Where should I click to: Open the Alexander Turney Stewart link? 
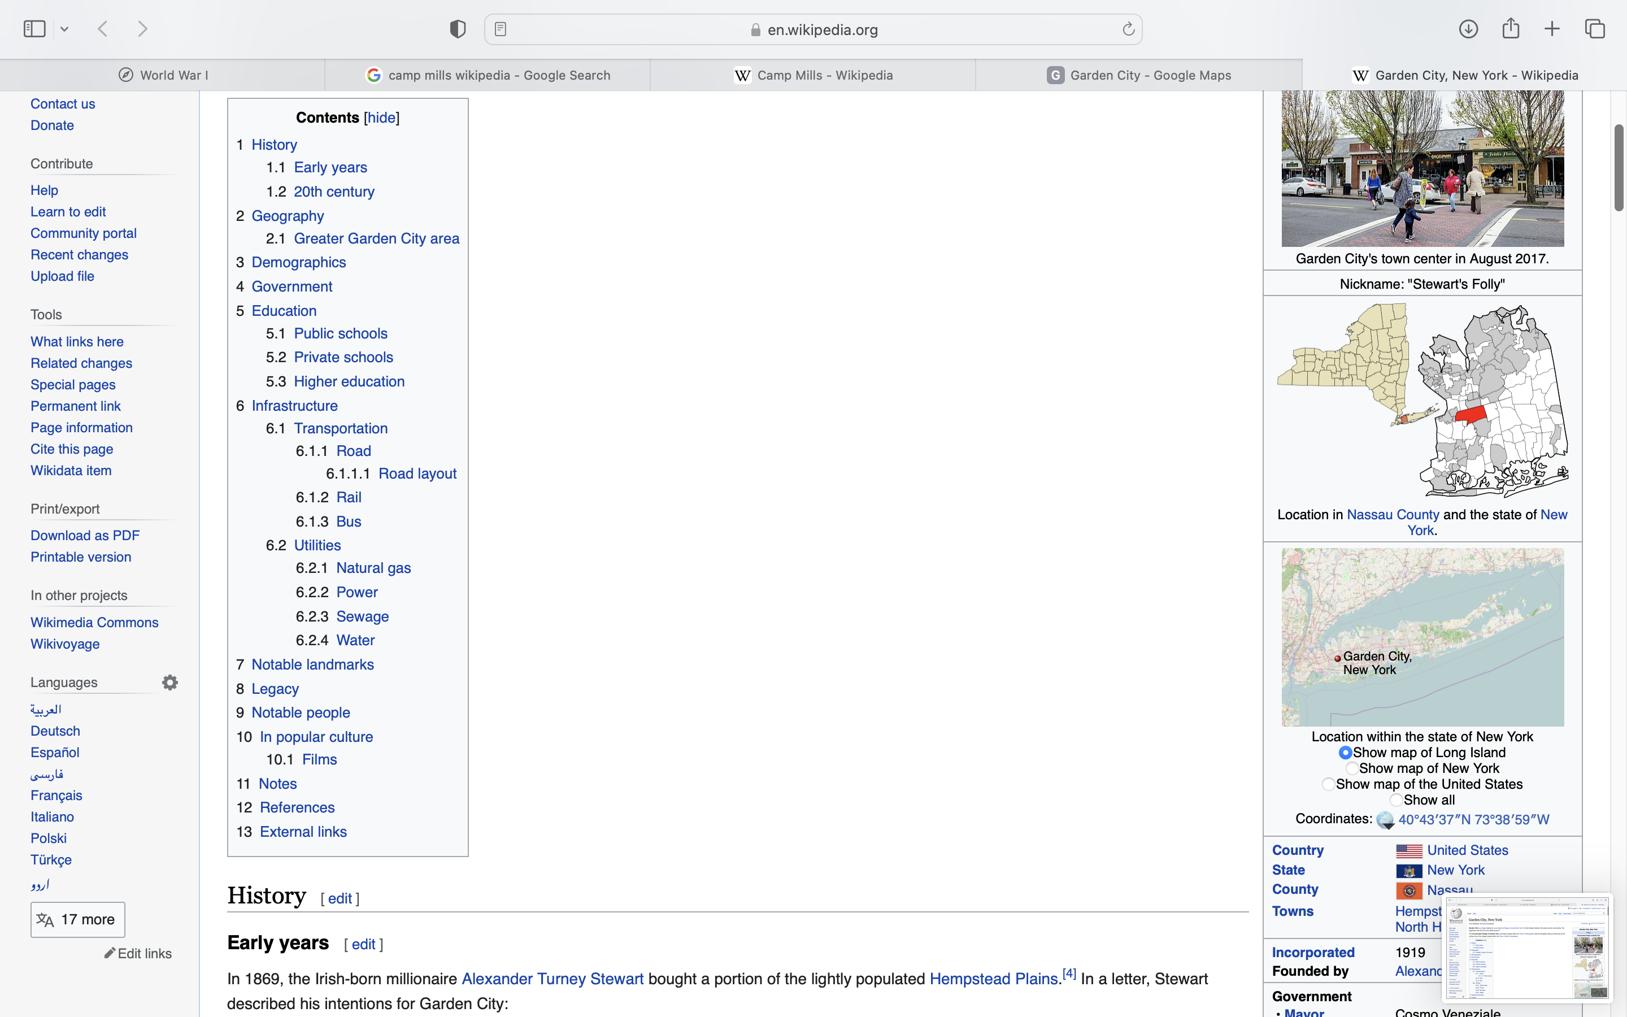(552, 979)
